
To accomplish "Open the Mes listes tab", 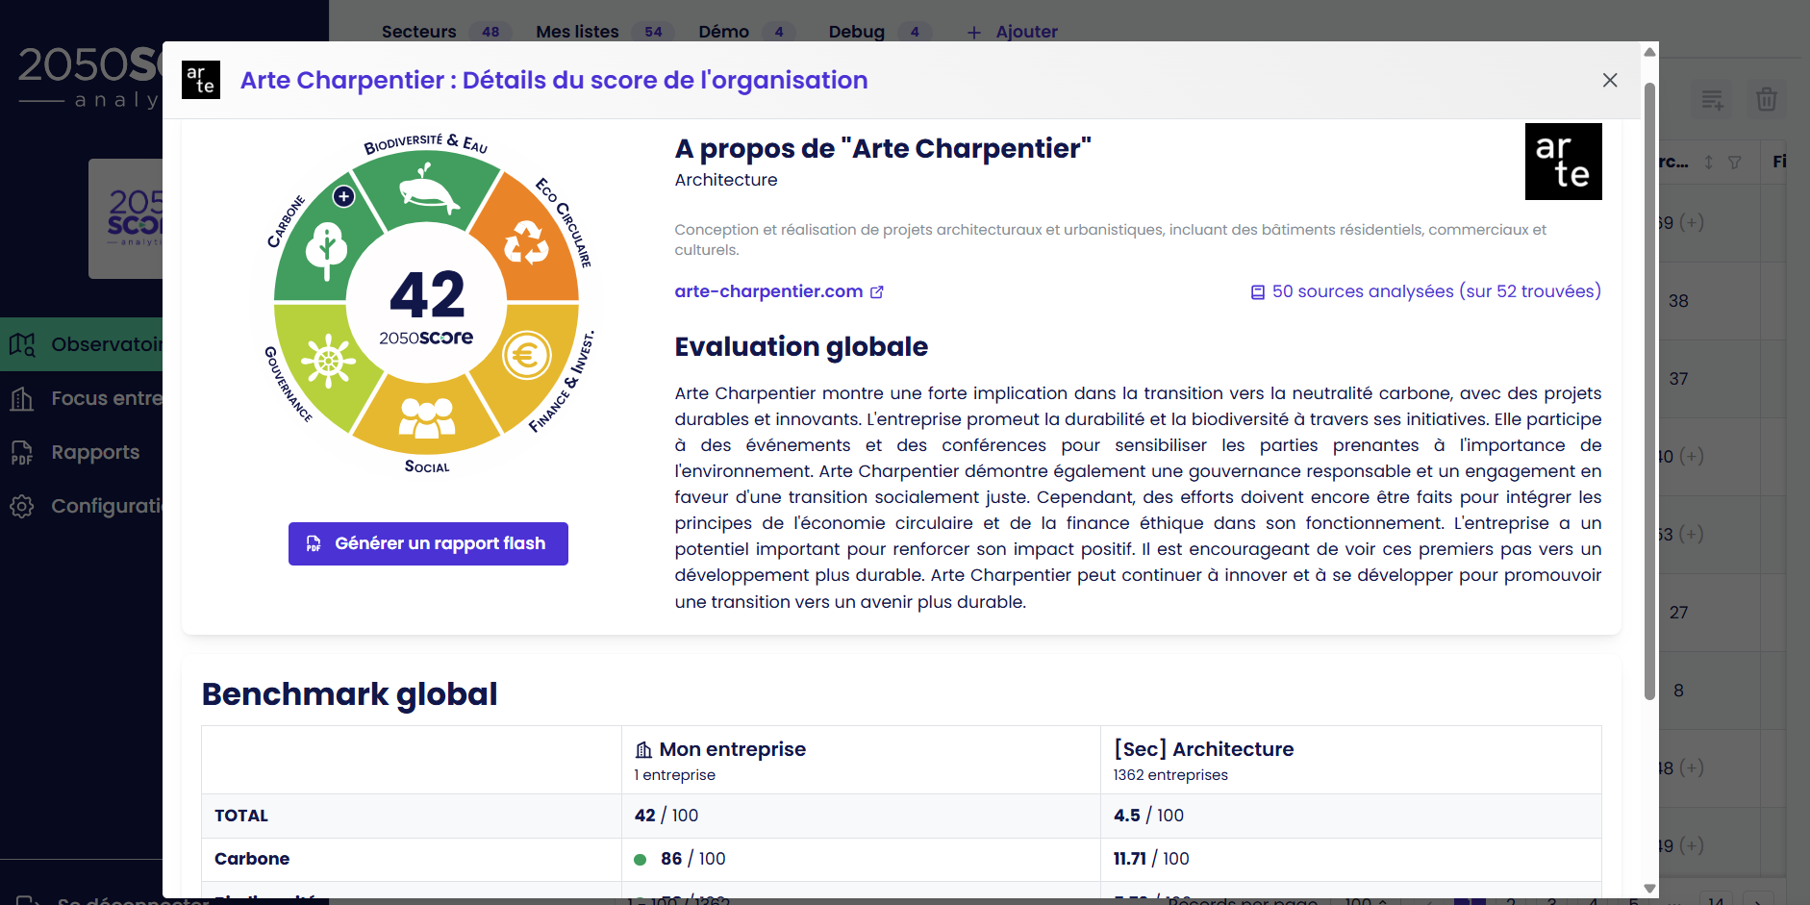I will [577, 32].
